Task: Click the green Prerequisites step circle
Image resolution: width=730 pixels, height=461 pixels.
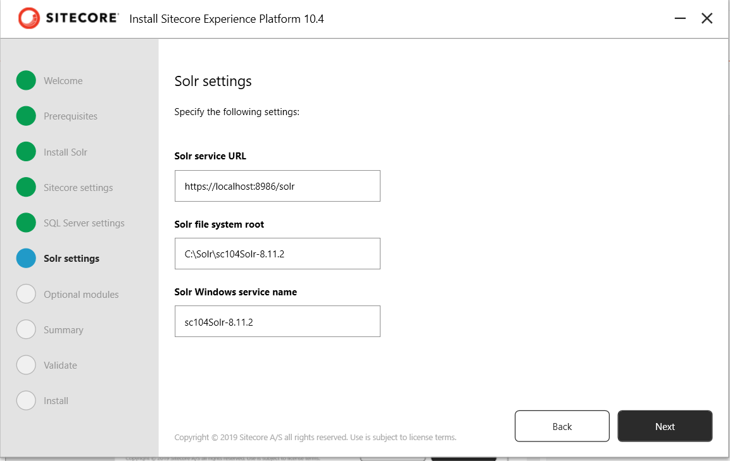Action: pyautogui.click(x=26, y=116)
